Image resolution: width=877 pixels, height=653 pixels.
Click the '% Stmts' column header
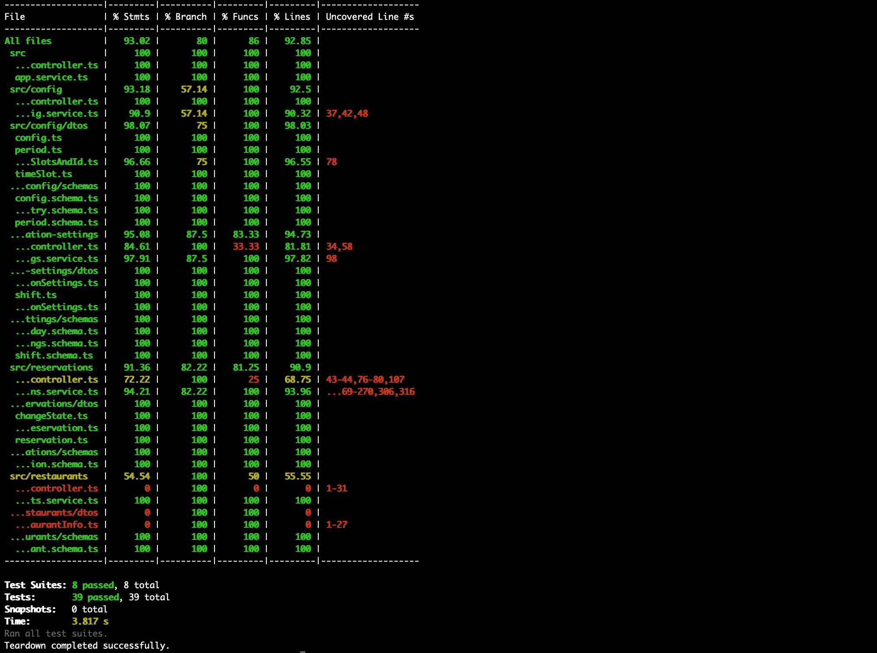pyautogui.click(x=131, y=17)
